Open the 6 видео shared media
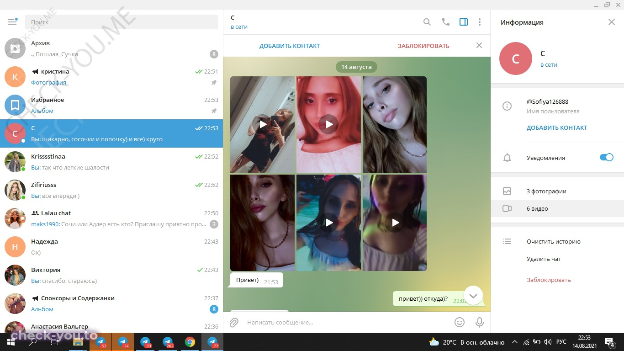The height and width of the screenshot is (351, 624). pos(557,208)
